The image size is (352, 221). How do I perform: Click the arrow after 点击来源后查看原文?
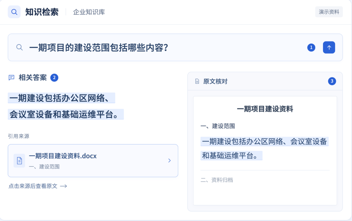click(64, 186)
